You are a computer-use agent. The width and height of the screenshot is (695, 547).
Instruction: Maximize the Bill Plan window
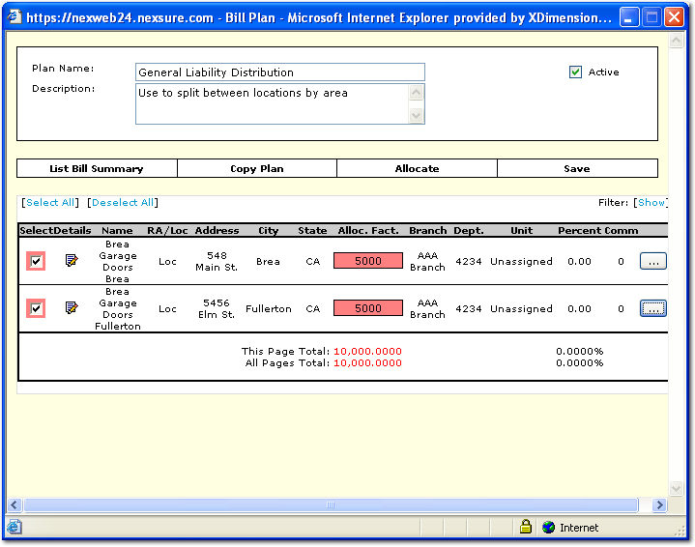[x=652, y=17]
